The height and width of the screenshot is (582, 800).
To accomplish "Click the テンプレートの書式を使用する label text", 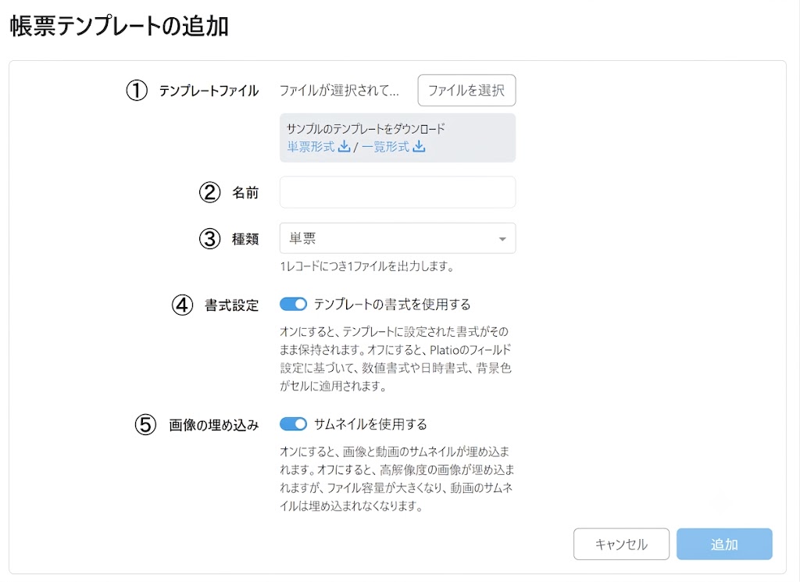I will coord(392,305).
